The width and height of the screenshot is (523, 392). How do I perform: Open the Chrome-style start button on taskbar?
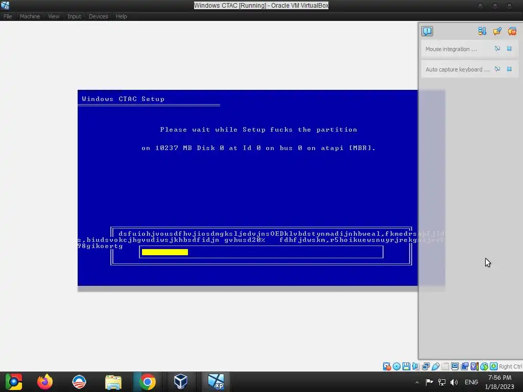pyautogui.click(x=13, y=382)
